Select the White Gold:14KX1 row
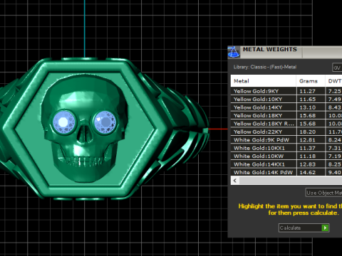 coord(286,164)
